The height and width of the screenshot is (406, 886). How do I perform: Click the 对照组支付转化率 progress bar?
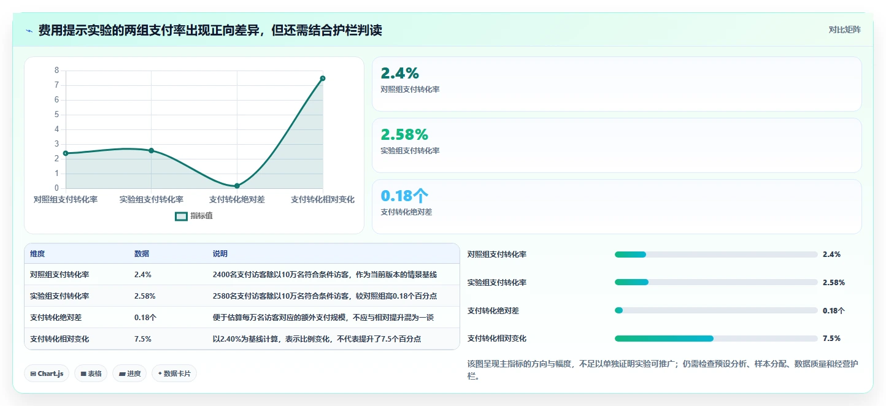pos(716,255)
